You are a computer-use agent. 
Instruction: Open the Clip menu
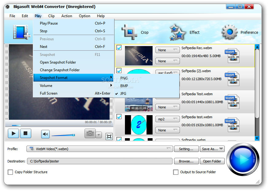point(51,16)
